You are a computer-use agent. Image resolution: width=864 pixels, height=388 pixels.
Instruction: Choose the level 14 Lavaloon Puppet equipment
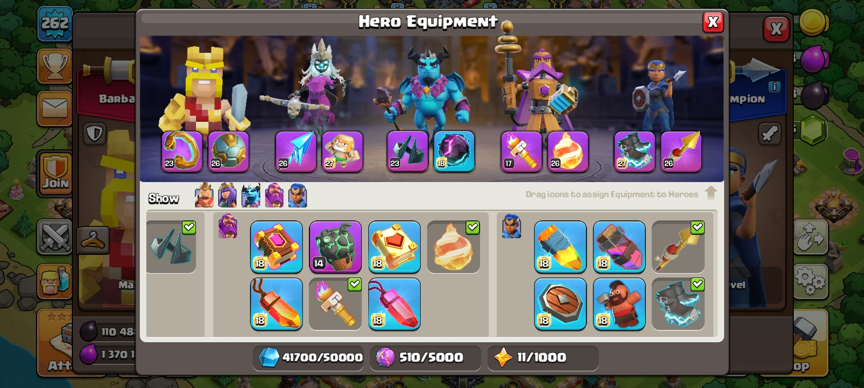point(335,246)
